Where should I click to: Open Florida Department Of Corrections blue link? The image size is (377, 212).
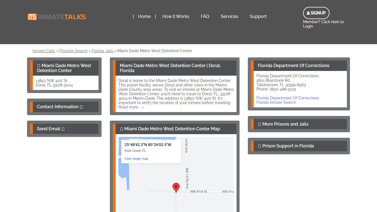tap(288, 98)
